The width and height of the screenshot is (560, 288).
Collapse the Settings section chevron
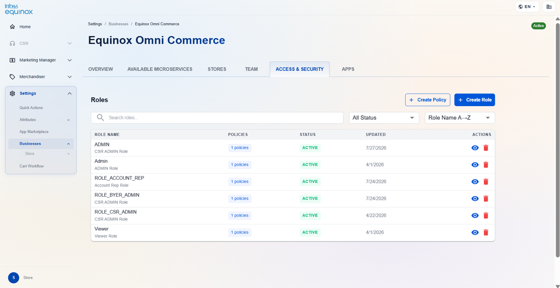69,93
